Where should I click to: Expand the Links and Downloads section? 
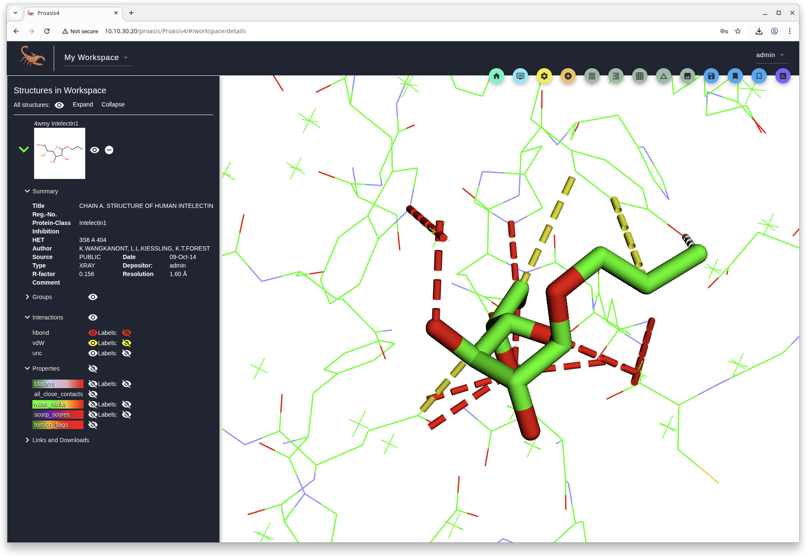27,440
